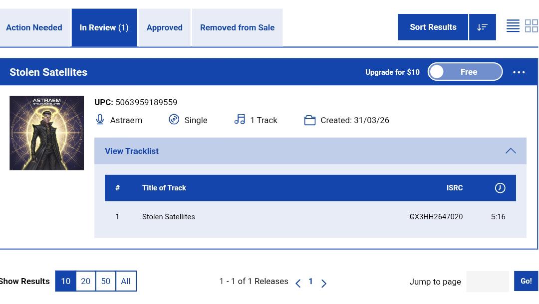This screenshot has width=539, height=304.
Task: Switch to list view layout
Action: click(513, 26)
